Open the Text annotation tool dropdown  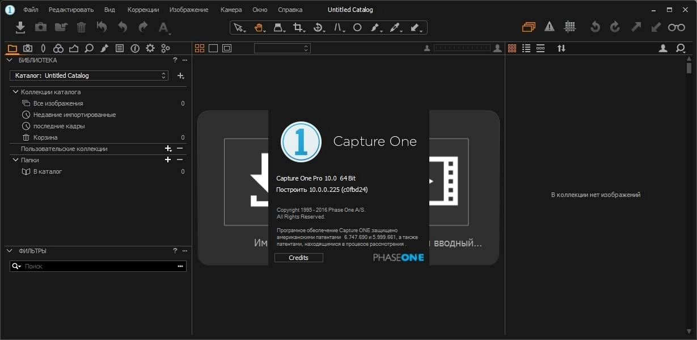point(164,27)
